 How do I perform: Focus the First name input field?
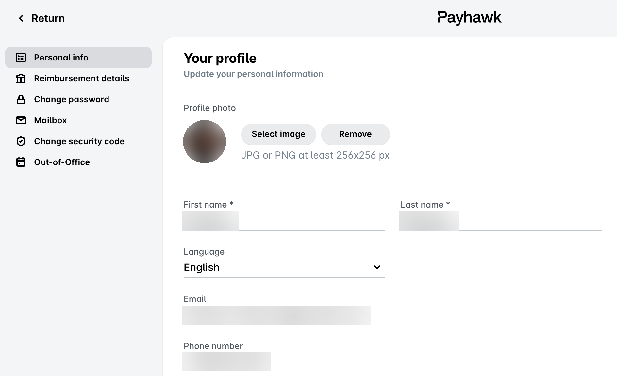pyautogui.click(x=284, y=221)
